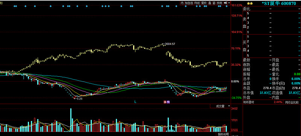301x136 pixels.
Task: Click the 3402 volume axis value
Action: click(x=234, y=109)
